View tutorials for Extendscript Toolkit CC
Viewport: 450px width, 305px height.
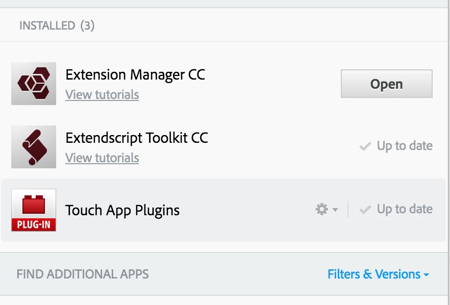click(102, 158)
